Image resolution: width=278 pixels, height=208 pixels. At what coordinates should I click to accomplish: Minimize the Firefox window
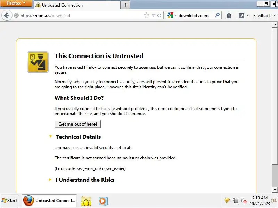[260, 3]
